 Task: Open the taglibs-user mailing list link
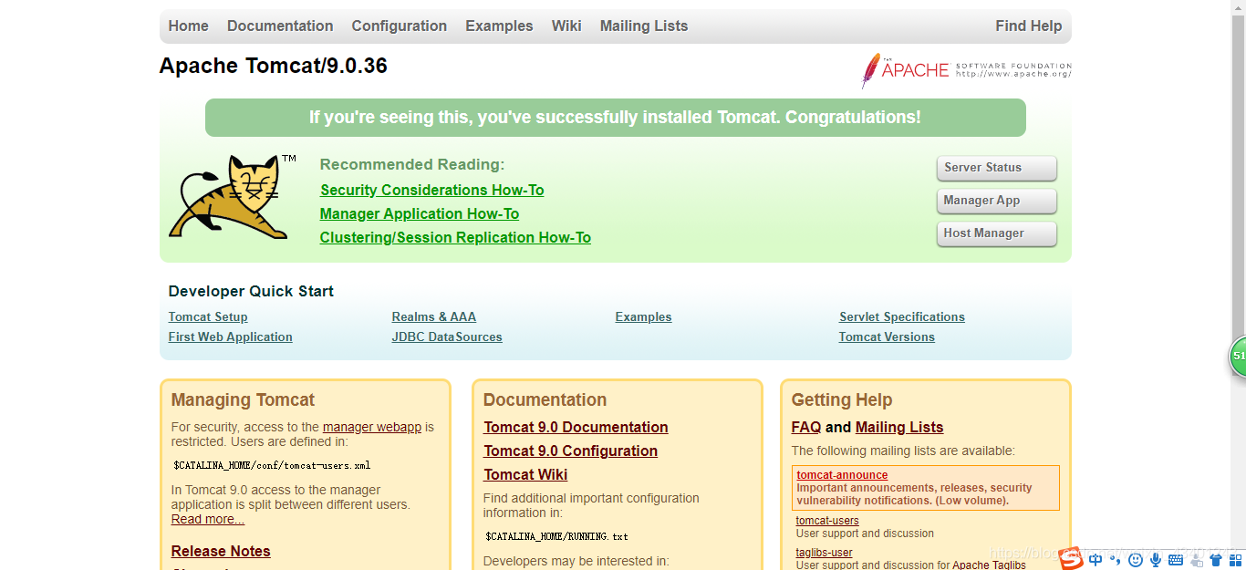click(x=825, y=553)
